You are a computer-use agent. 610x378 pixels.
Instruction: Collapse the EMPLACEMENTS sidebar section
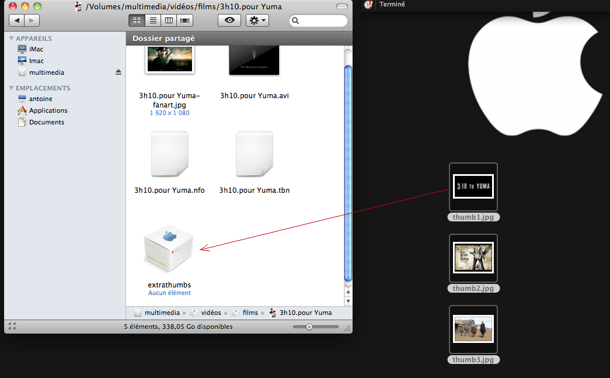[x=11, y=88]
